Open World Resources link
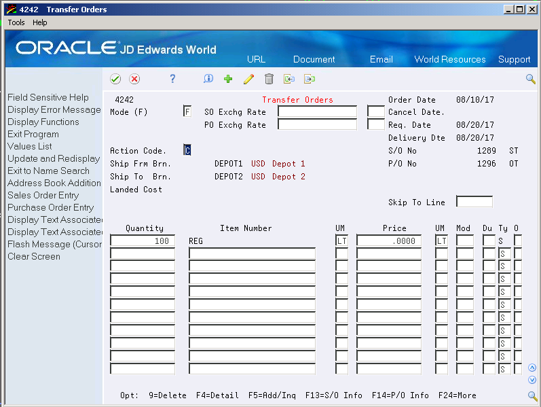 click(450, 59)
